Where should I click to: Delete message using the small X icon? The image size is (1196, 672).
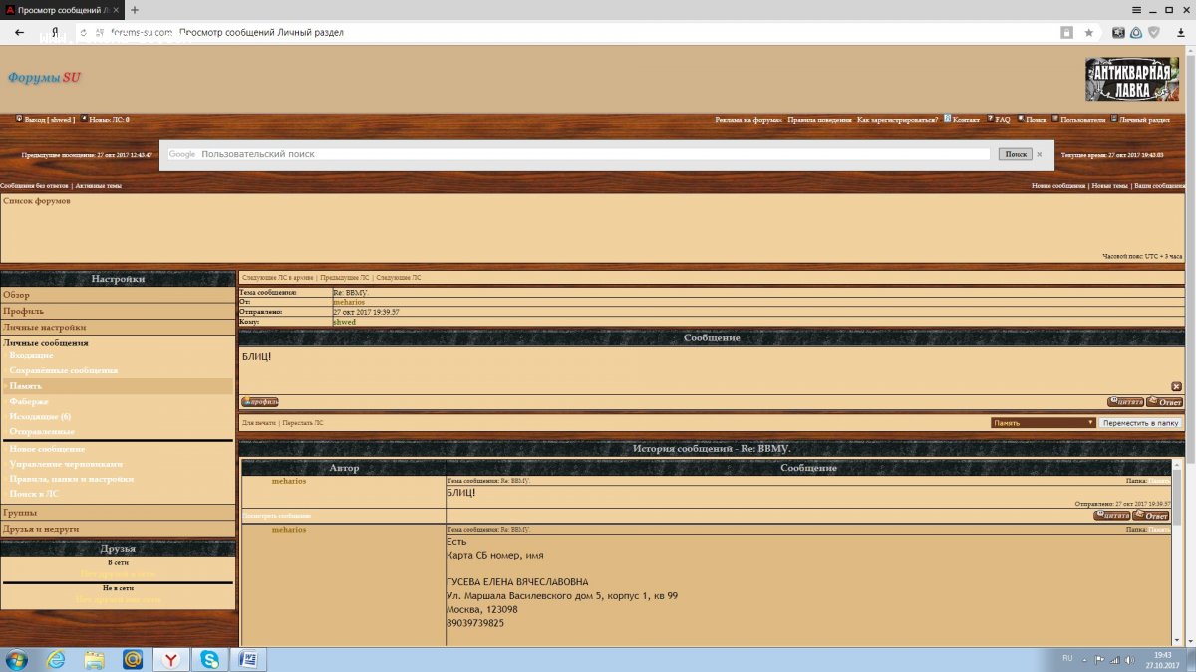click(x=1176, y=386)
